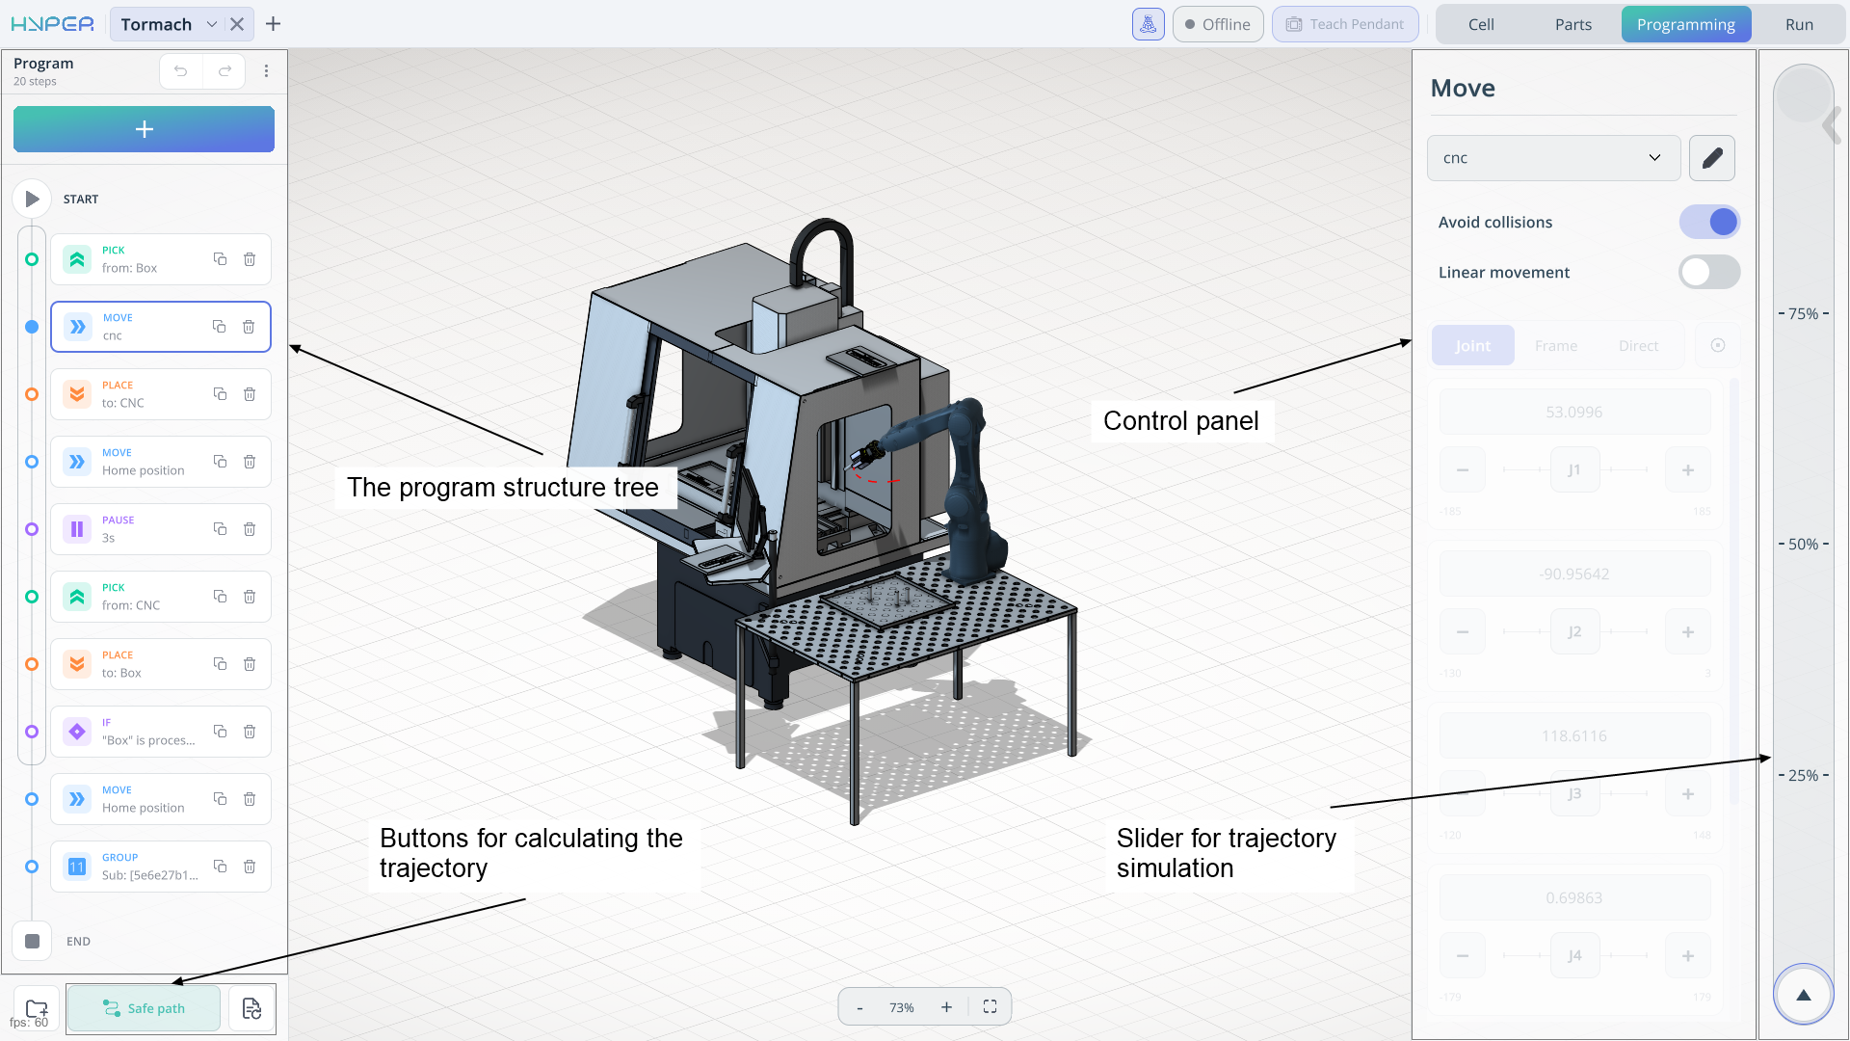Delete the PICK from Box step
Image resolution: width=1850 pixels, height=1041 pixels.
point(250,259)
